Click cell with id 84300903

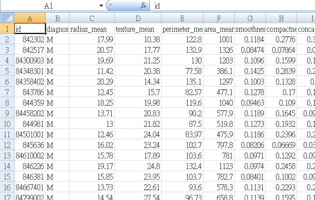pos(30,60)
